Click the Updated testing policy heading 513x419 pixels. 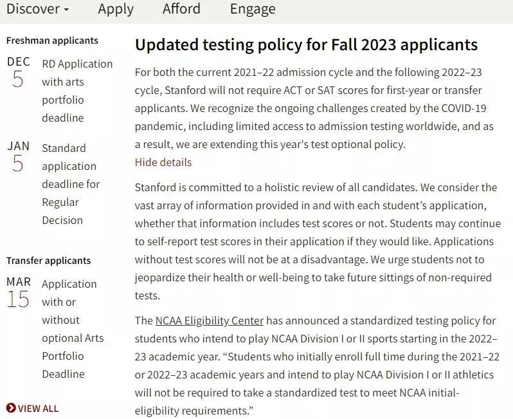306,44
